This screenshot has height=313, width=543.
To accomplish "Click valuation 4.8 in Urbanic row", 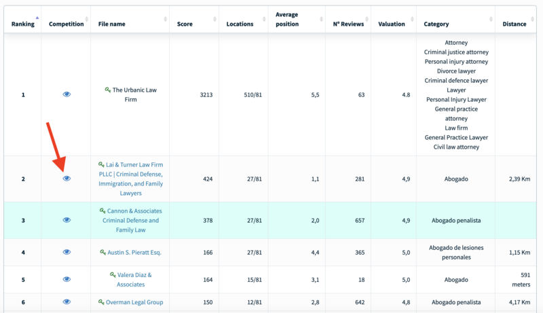I will (406, 94).
